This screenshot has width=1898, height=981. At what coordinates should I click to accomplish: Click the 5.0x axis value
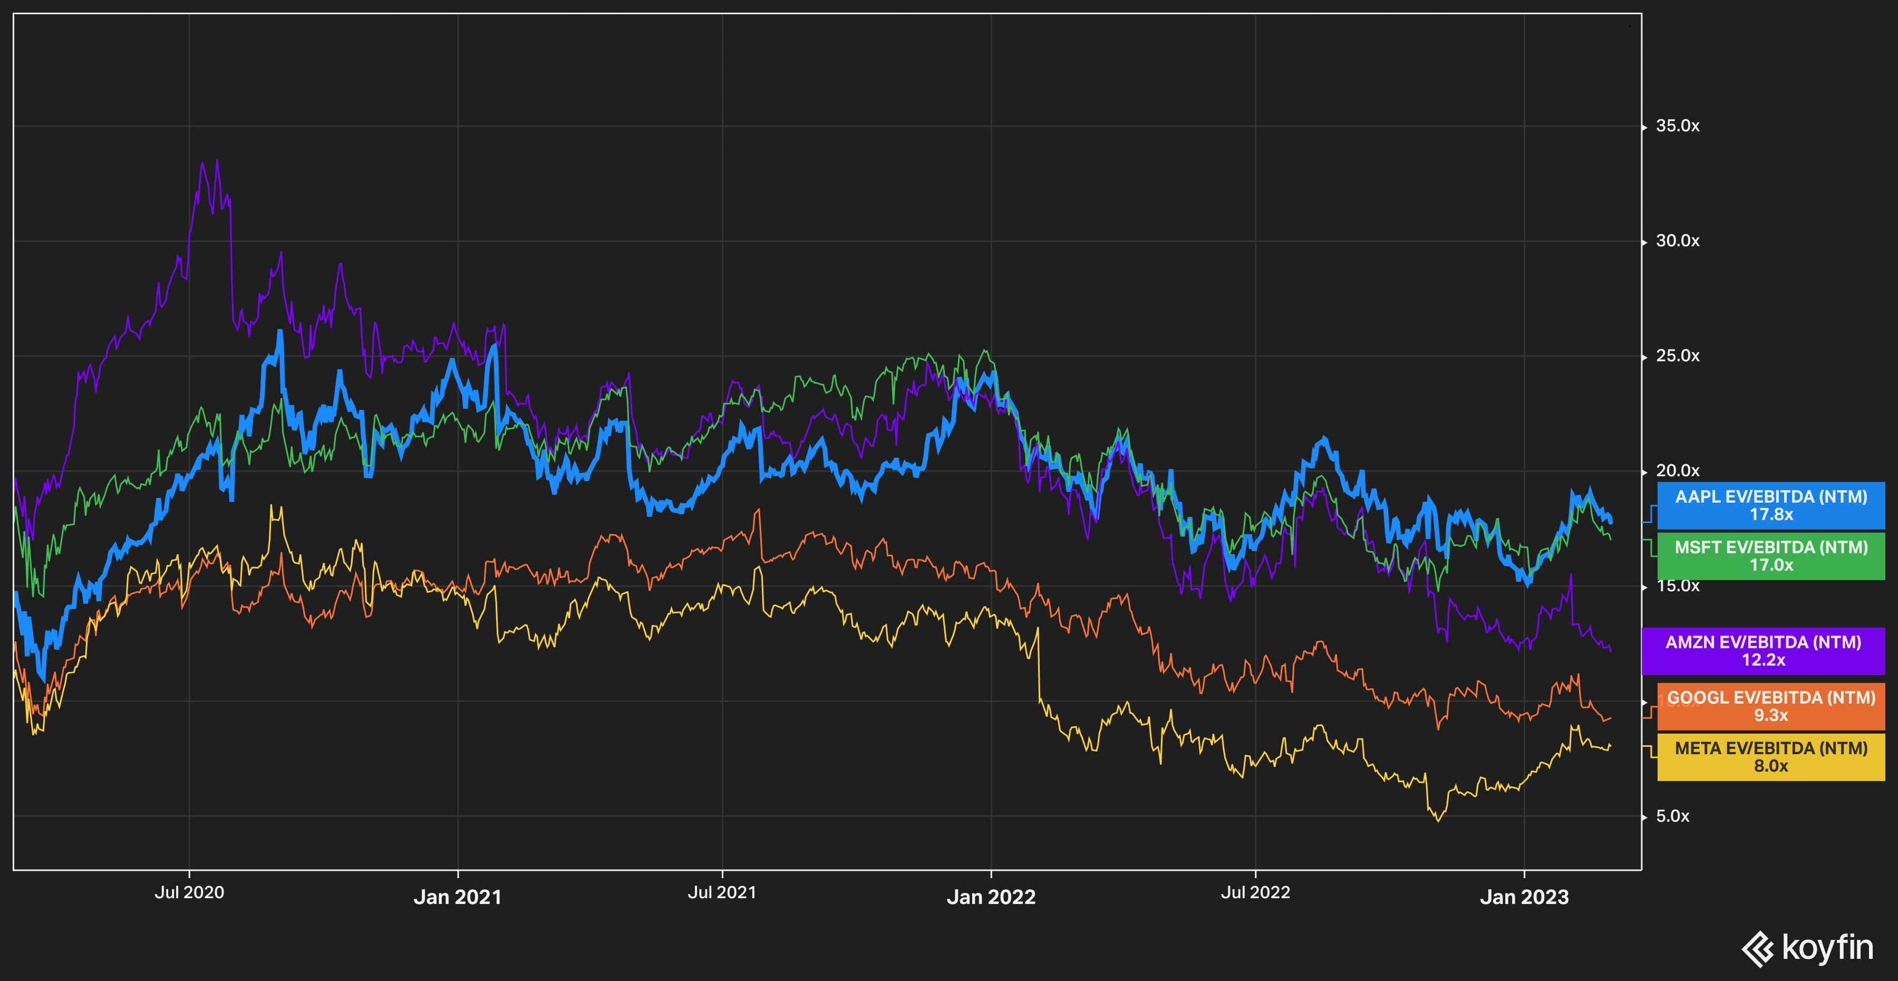pyautogui.click(x=1672, y=816)
